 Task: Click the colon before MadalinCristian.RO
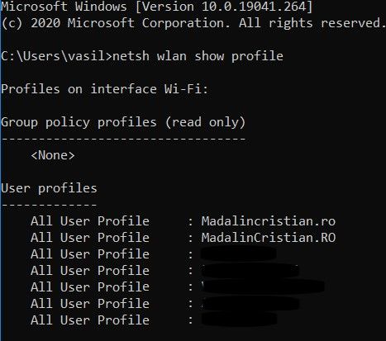coord(190,239)
